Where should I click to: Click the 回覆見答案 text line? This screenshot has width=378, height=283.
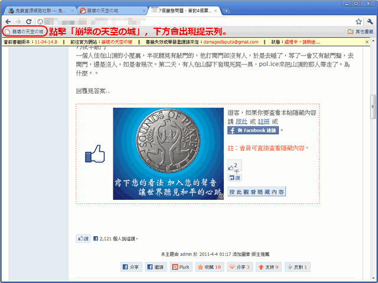pos(93,91)
